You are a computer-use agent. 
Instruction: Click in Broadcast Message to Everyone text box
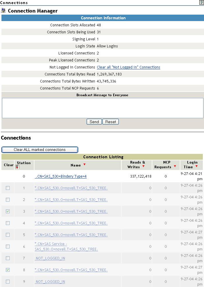(103, 108)
